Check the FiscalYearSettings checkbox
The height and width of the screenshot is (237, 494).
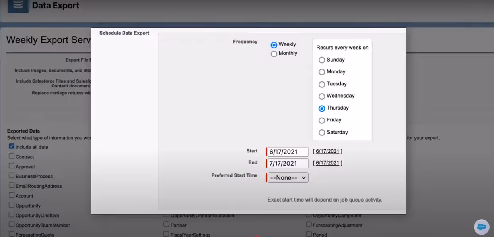pos(166,234)
